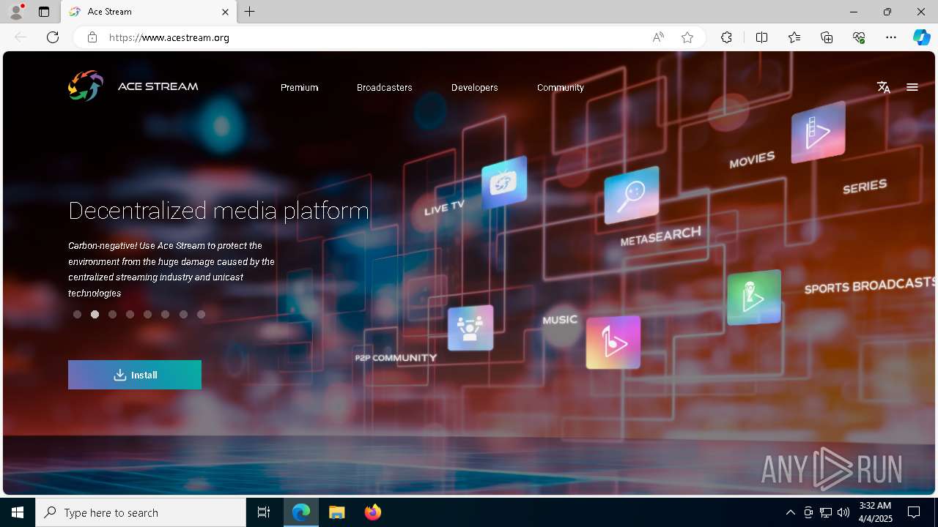
Task: Open the Extensions puzzle icon
Action: click(726, 37)
